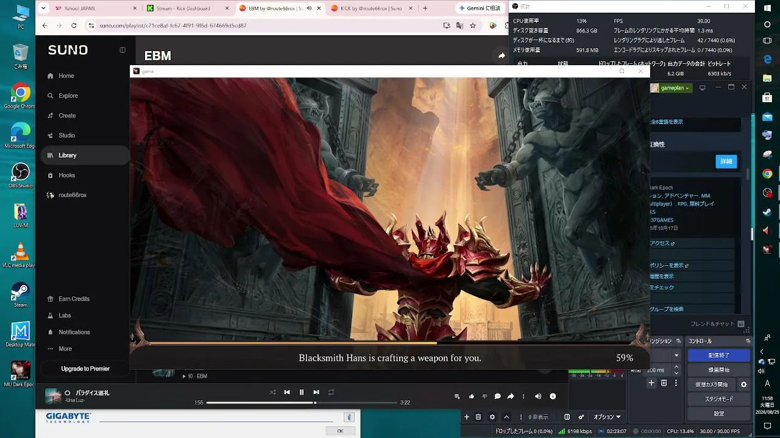
Task: Open the Windows Start menu
Action: click(767, 8)
